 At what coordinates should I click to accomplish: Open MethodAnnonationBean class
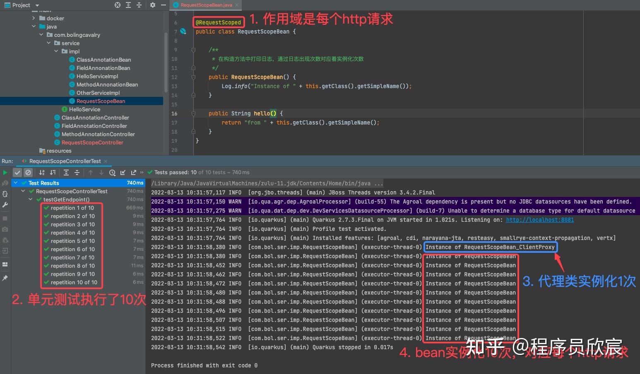tap(107, 84)
